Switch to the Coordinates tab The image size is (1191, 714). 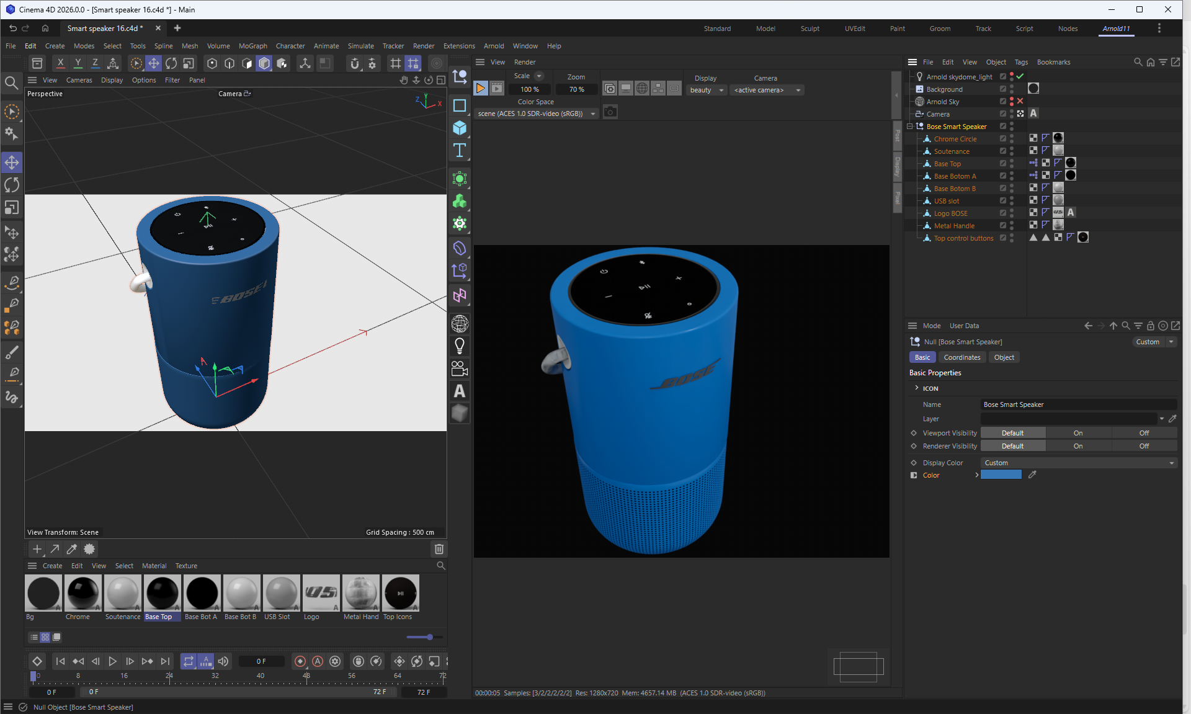pyautogui.click(x=961, y=357)
